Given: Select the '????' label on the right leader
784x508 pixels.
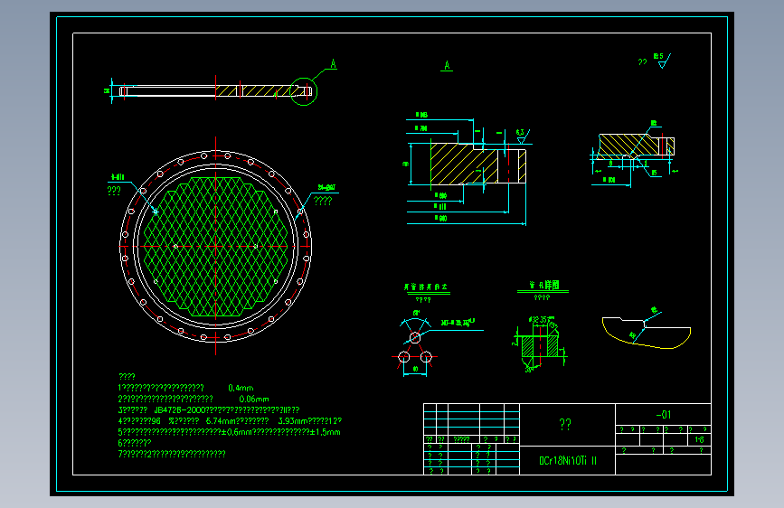Looking at the screenshot, I should point(323,201).
